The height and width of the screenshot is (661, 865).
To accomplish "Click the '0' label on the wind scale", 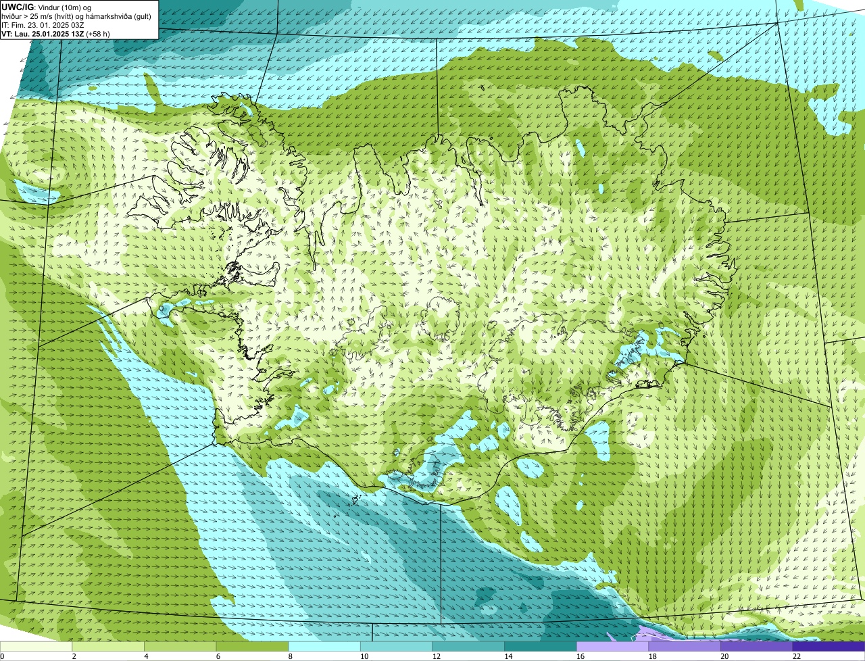I will (2, 656).
